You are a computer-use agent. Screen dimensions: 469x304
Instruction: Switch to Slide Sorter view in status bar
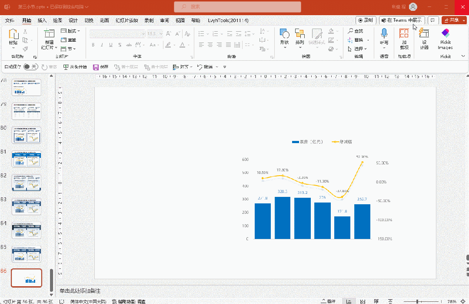pyautogui.click(x=362, y=301)
